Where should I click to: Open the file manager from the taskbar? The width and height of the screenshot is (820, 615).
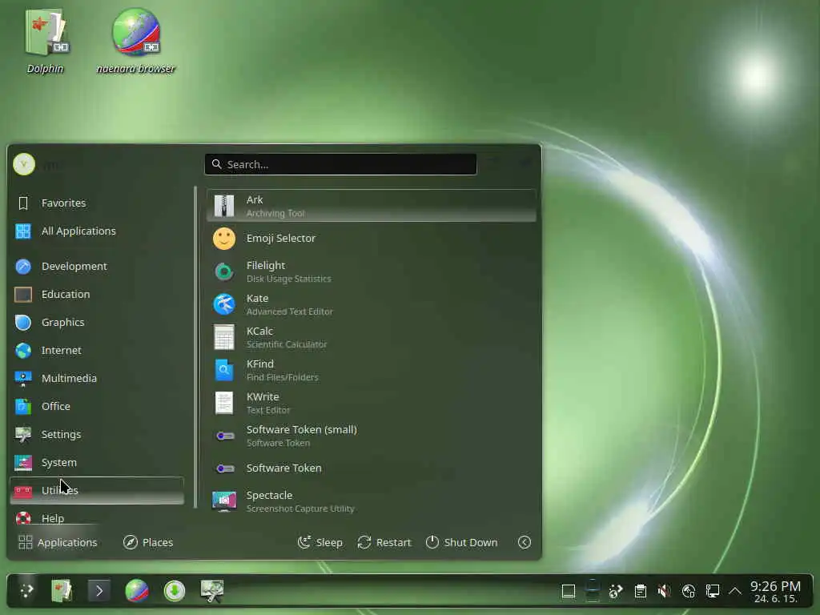tap(62, 591)
